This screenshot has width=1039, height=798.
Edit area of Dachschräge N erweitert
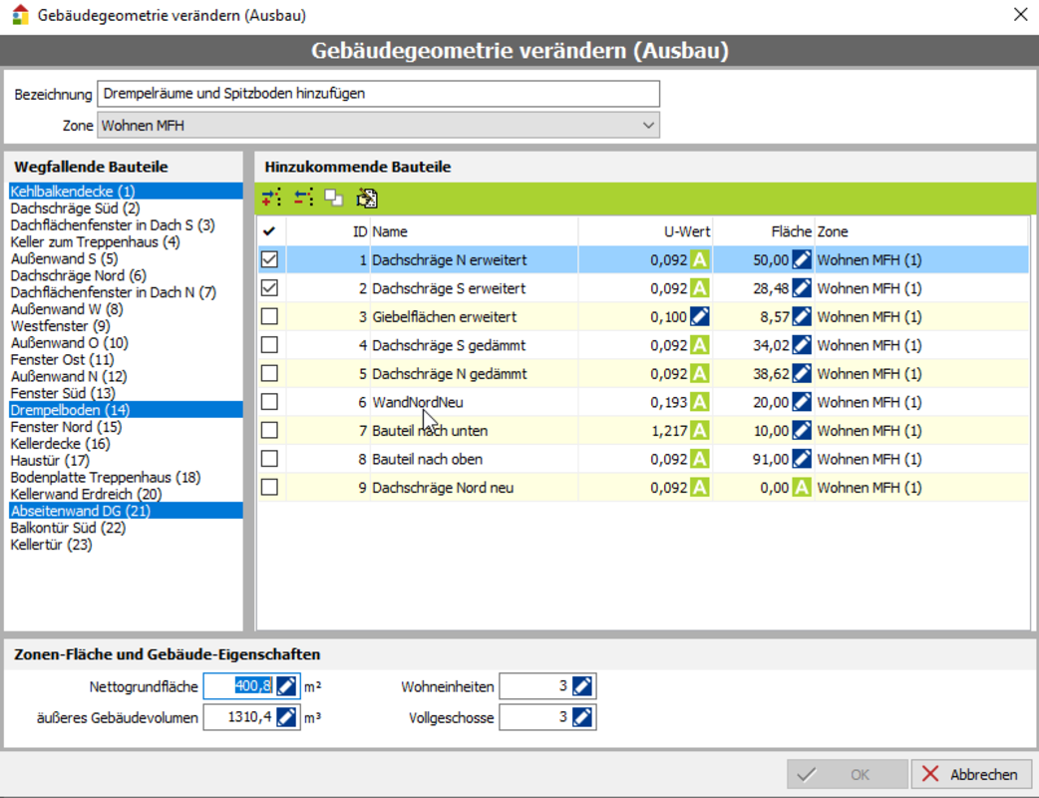tap(802, 260)
